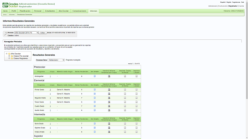Collapse the Año Escolar tree node
Screen dimensions: 248x139
7,54
